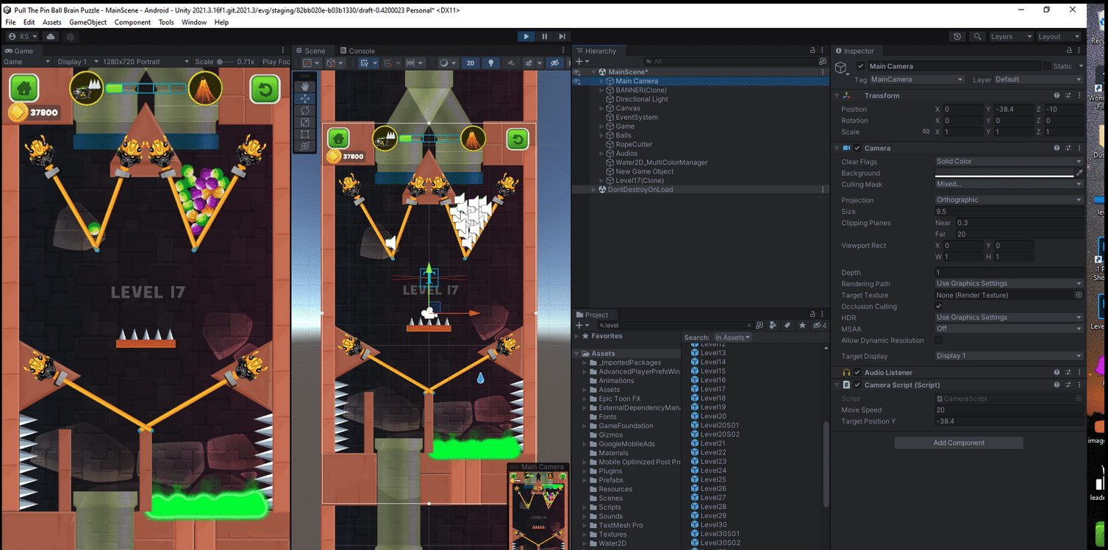Switch to the Console tab
The width and height of the screenshot is (1108, 550).
point(361,51)
